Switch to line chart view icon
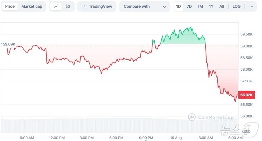Screen dimensions: 262x141 tap(56, 6)
